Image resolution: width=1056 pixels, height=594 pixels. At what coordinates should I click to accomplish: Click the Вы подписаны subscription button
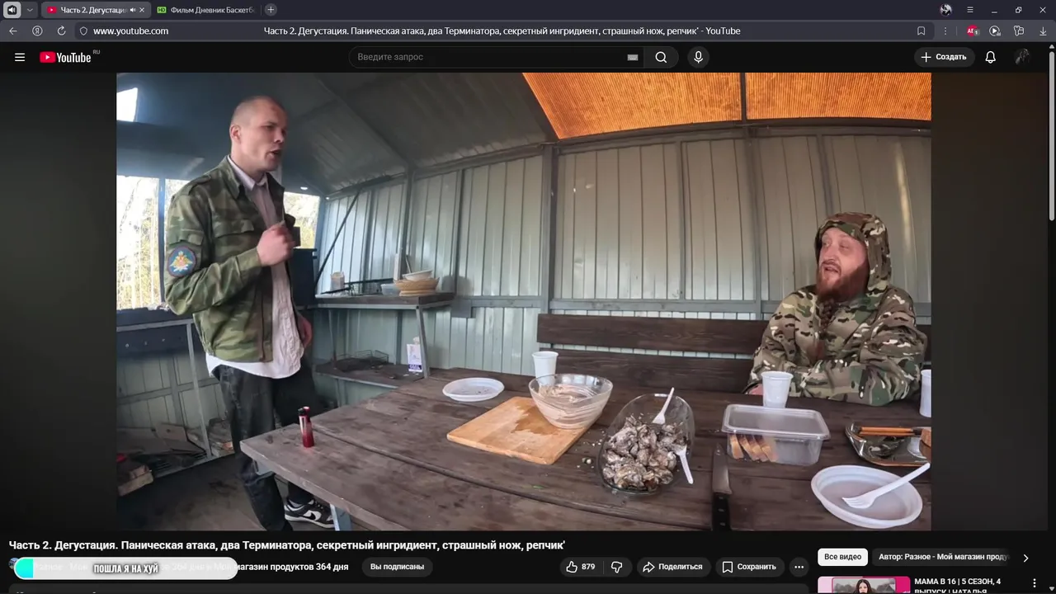tap(397, 567)
